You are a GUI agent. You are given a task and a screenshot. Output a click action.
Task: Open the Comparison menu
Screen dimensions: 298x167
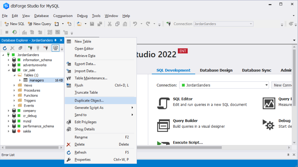point(63,16)
